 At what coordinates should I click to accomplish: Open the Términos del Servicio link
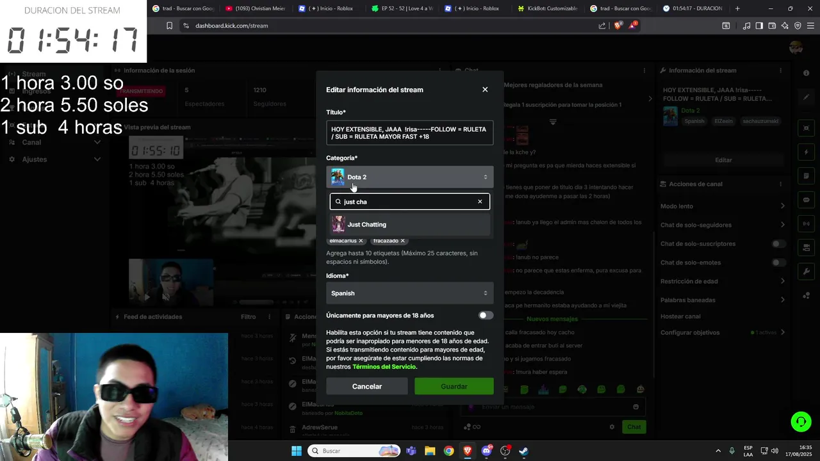coord(384,367)
